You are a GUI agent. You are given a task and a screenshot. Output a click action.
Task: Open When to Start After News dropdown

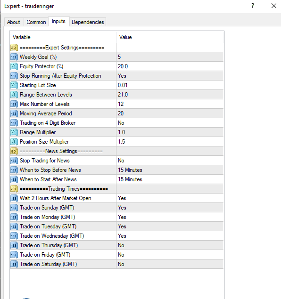[x=170, y=179]
